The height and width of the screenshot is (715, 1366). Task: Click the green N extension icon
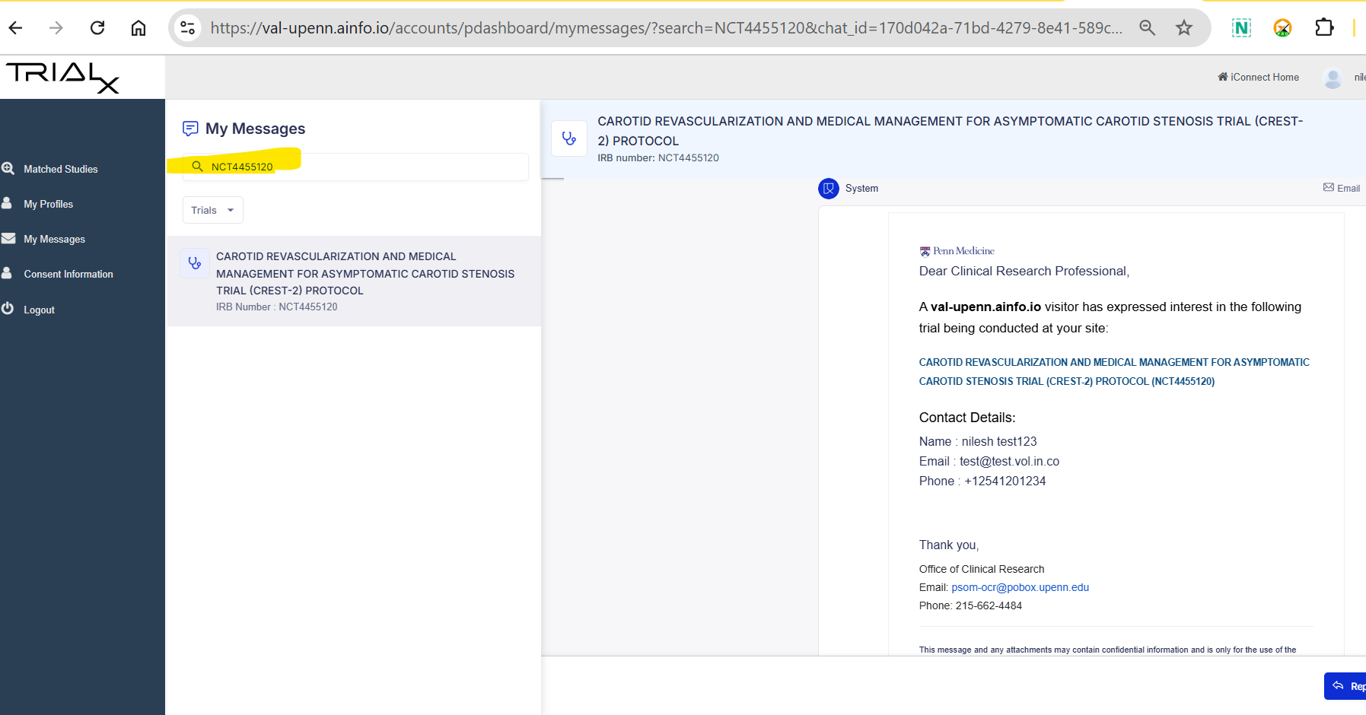(x=1241, y=28)
